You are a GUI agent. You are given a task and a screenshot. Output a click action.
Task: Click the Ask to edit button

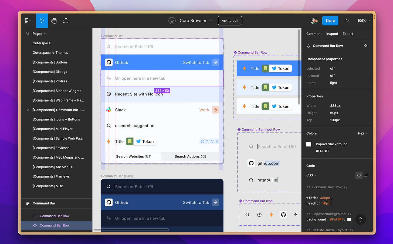point(230,21)
